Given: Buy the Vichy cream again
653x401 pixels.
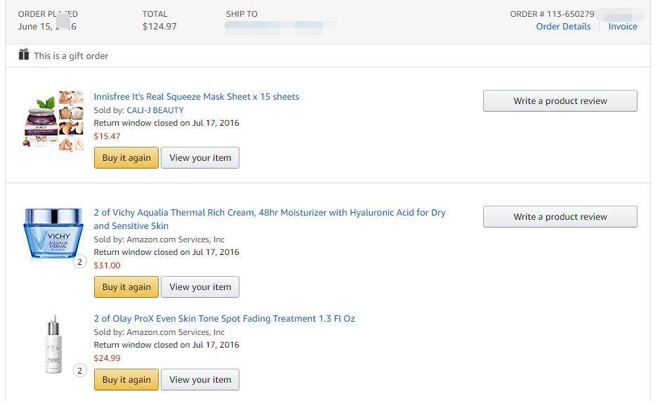Looking at the screenshot, I should pos(126,287).
